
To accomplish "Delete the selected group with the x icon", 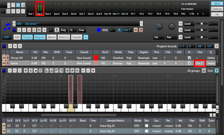I will click(x=20, y=46).
